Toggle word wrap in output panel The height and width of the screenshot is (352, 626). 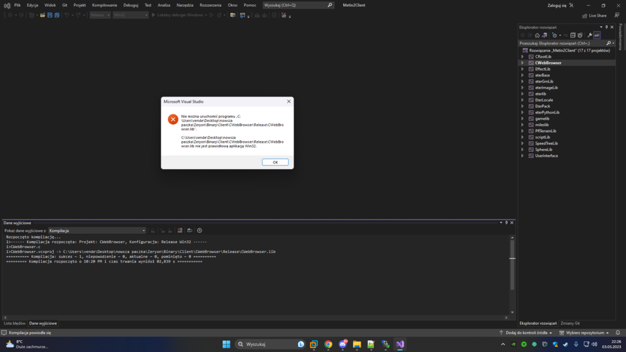tap(190, 230)
